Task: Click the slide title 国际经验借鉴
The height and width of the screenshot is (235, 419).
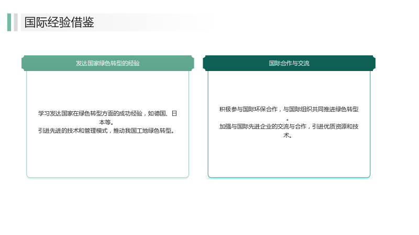Action: click(x=59, y=22)
